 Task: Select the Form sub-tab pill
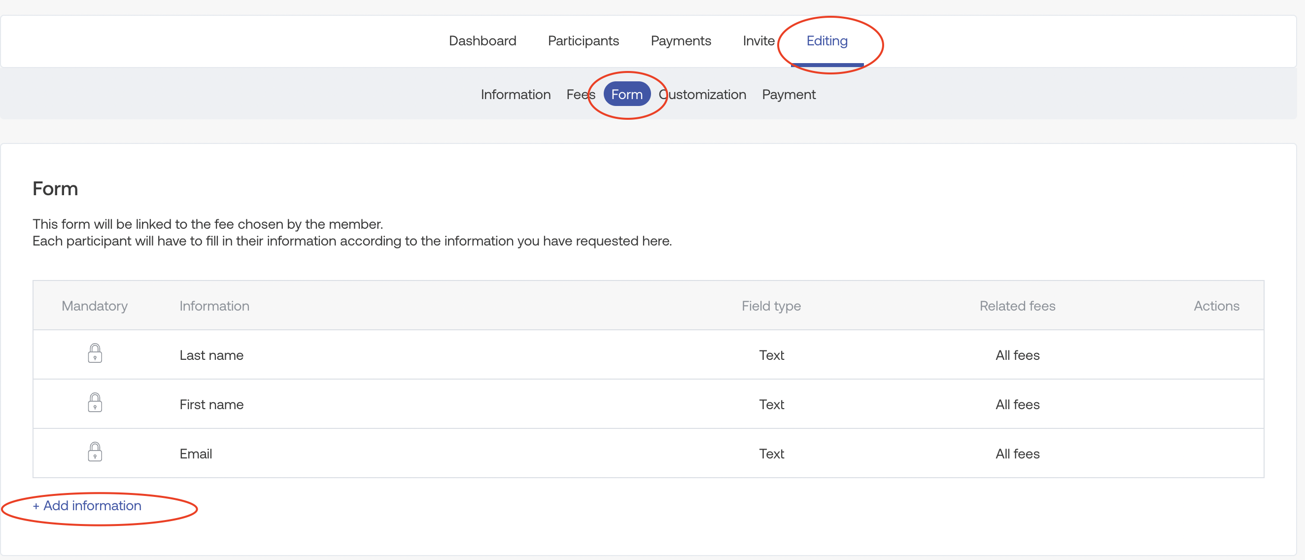point(627,94)
